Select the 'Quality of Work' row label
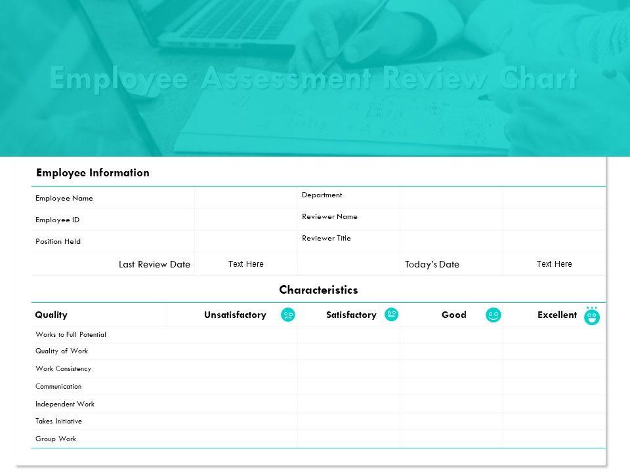This screenshot has height=472, width=630. pos(62,351)
